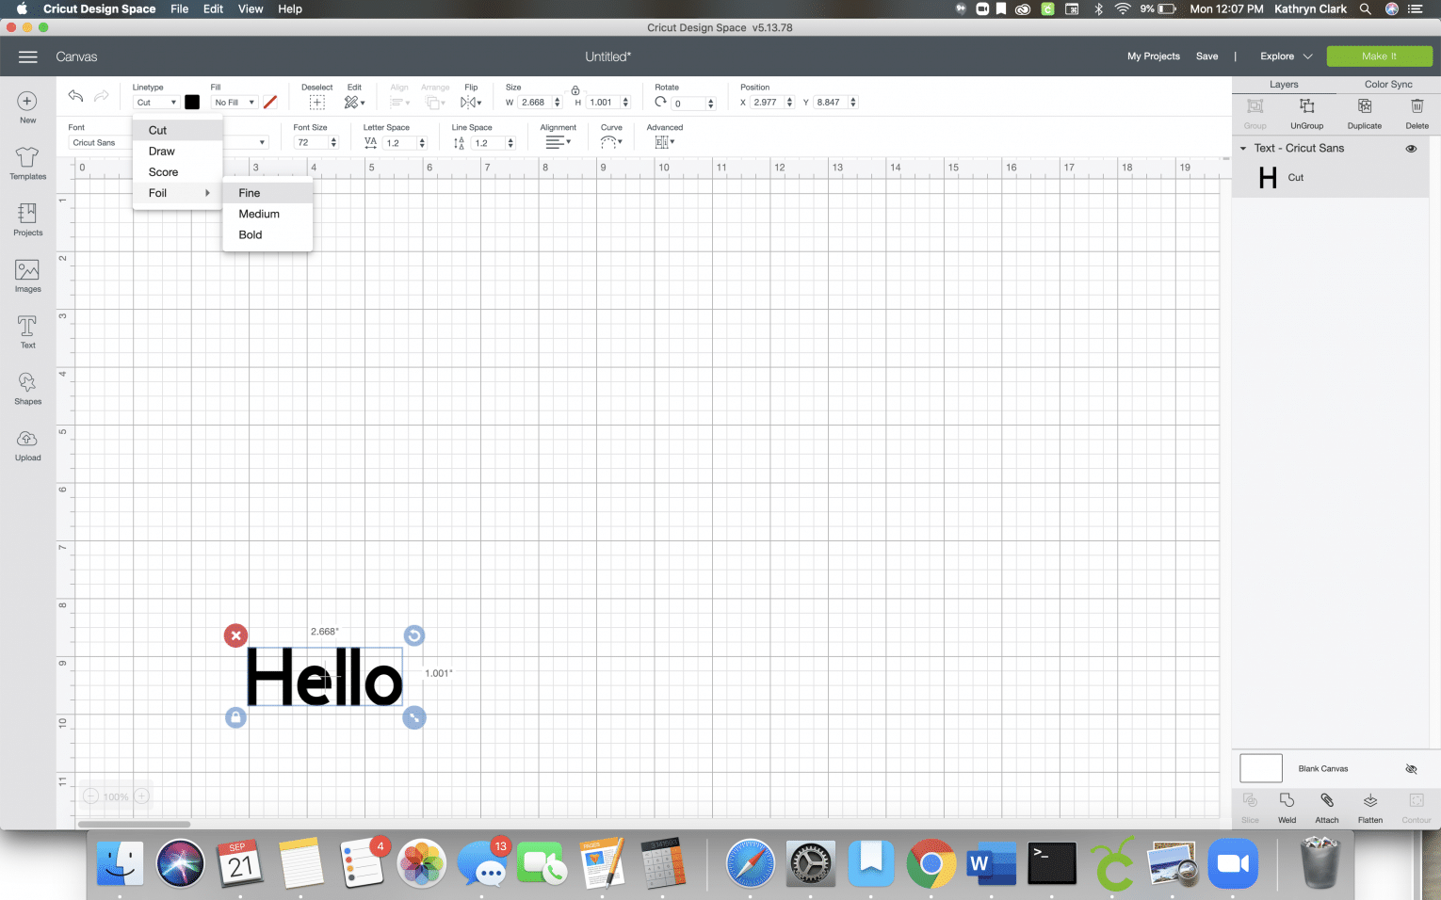Click the Undo arrow
The image size is (1441, 900).
coord(76,96)
